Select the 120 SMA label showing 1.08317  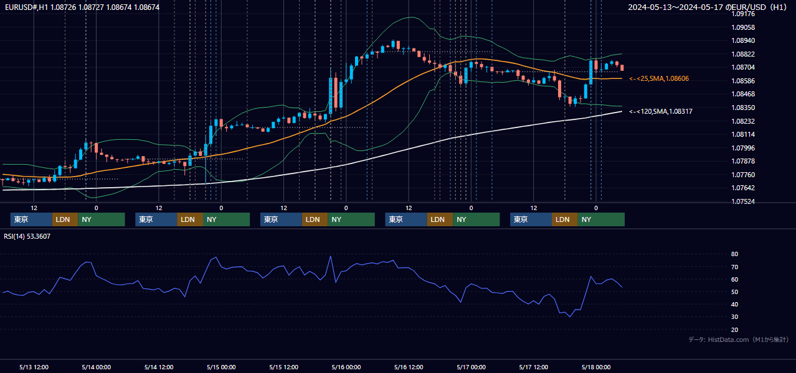pyautogui.click(x=661, y=112)
